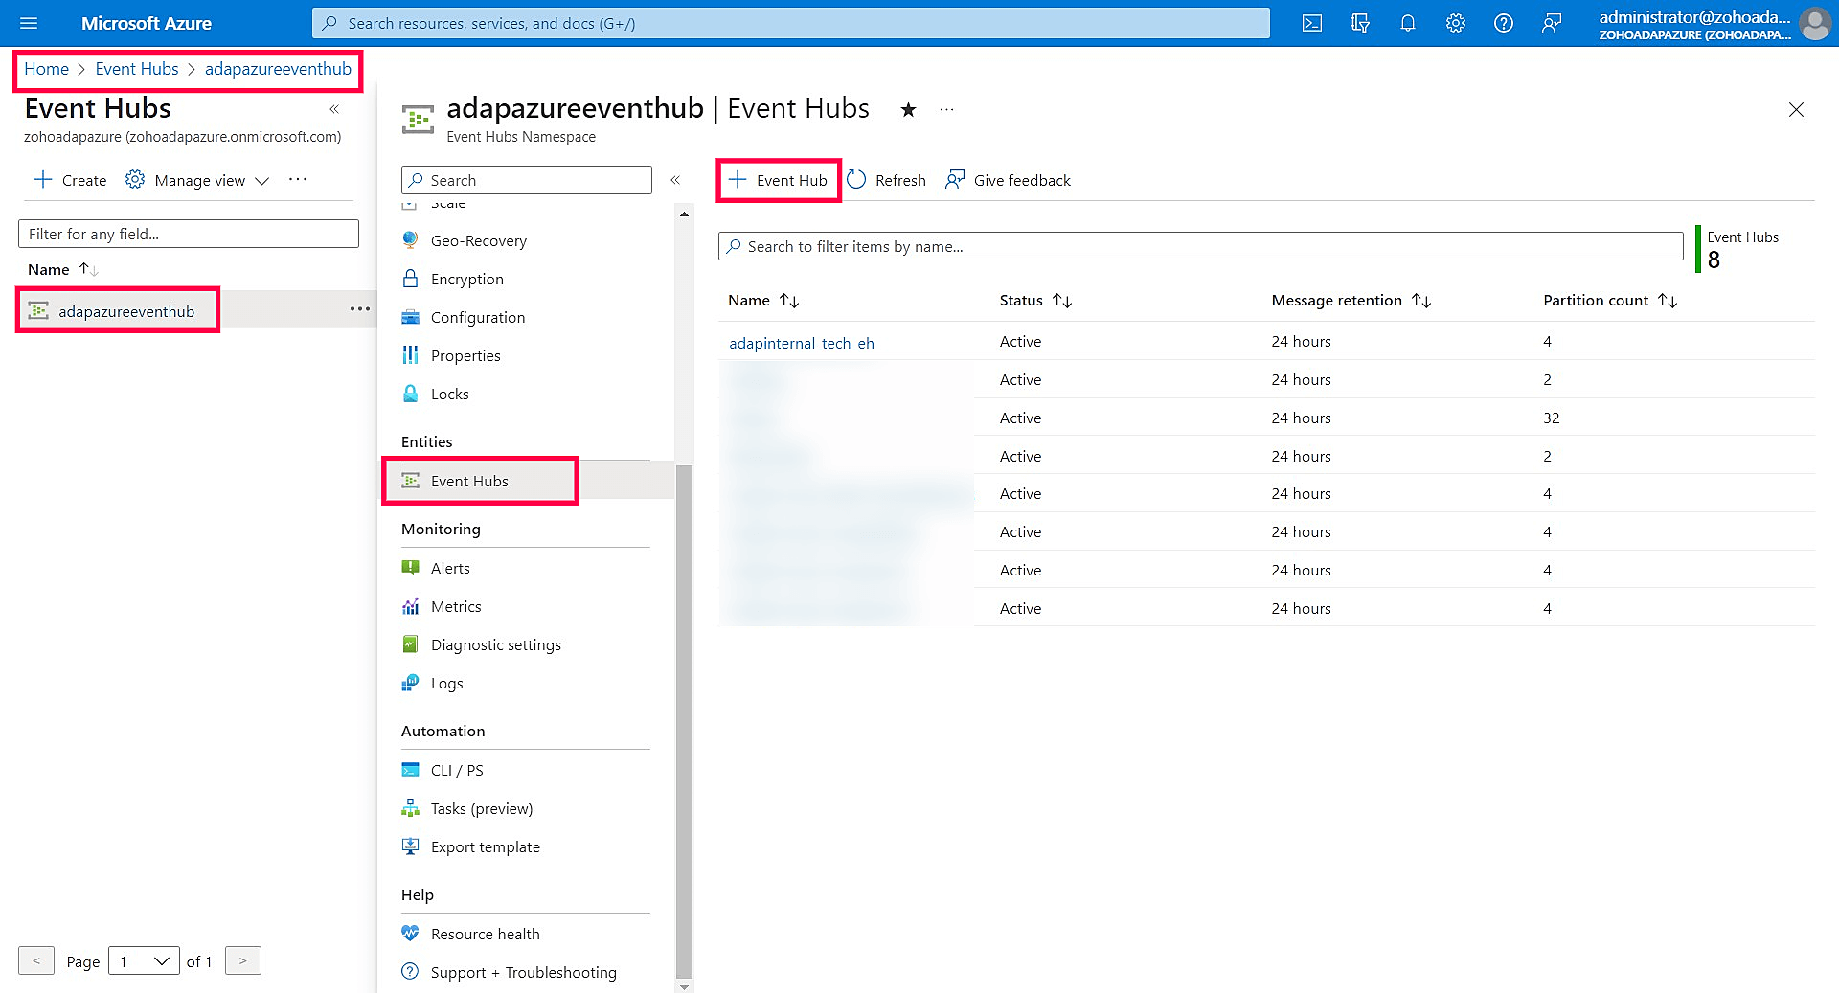Image resolution: width=1839 pixels, height=993 pixels.
Task: Open the adapinternal_tech_eh event hub
Action: pos(801,342)
